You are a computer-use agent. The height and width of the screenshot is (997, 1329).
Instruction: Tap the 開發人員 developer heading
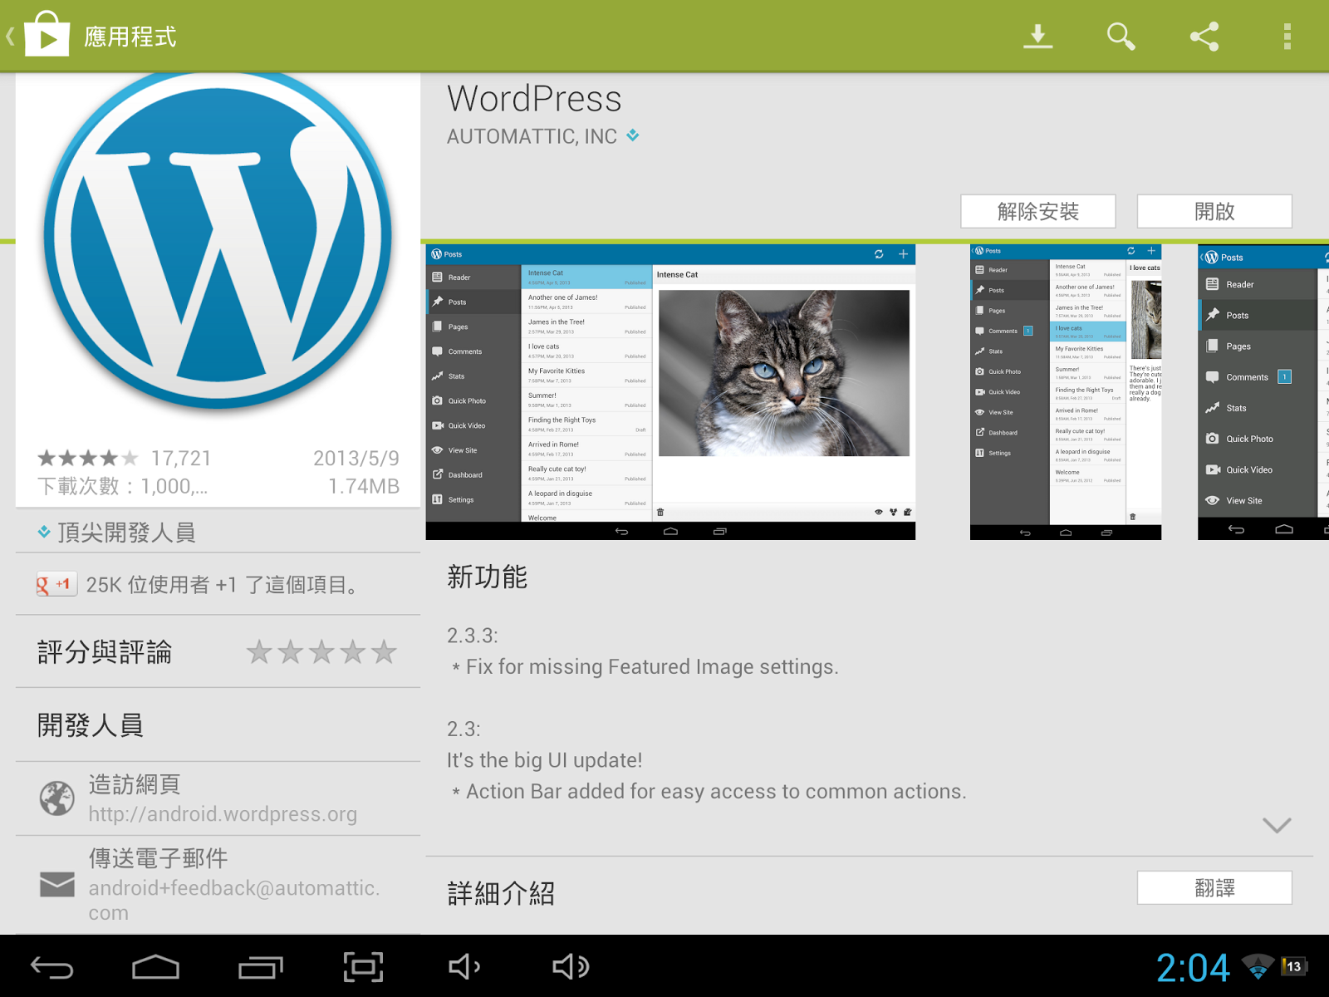(x=91, y=725)
